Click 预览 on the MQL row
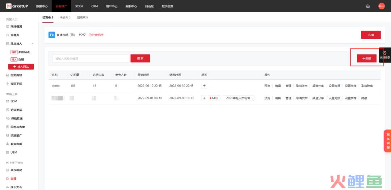The image size is (391, 190). tap(267, 98)
